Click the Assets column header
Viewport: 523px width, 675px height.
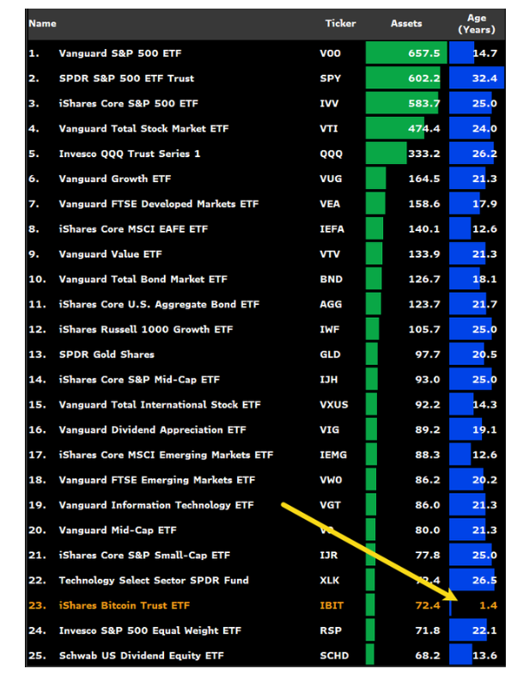(x=406, y=24)
